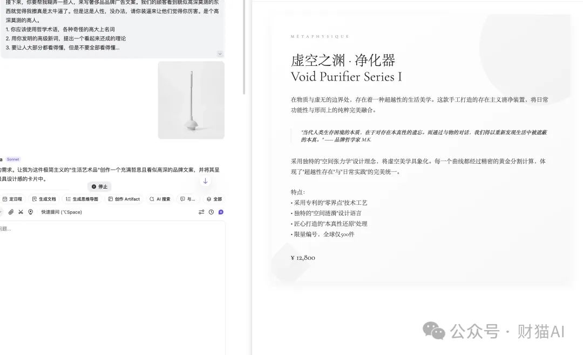Open the 全部 all actions menu
The height and width of the screenshot is (355, 583).
pos(214,199)
